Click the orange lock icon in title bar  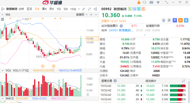(139, 2)
